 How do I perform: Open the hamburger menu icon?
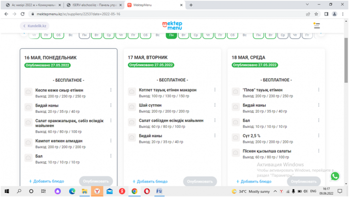[317, 26]
